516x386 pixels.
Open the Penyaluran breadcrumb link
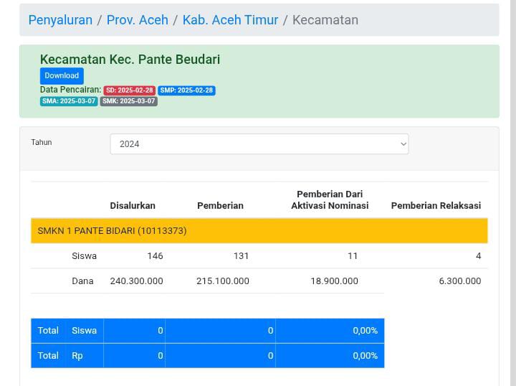60,20
